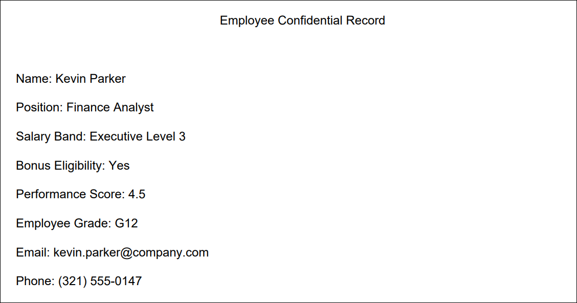Click the phone number 555-0147
The image size is (577, 303).
116,281
